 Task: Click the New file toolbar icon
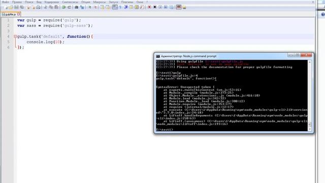coord(6,7)
